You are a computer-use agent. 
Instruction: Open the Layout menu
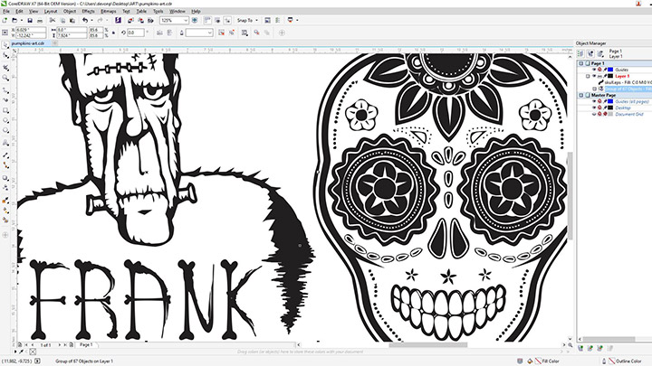pos(51,11)
